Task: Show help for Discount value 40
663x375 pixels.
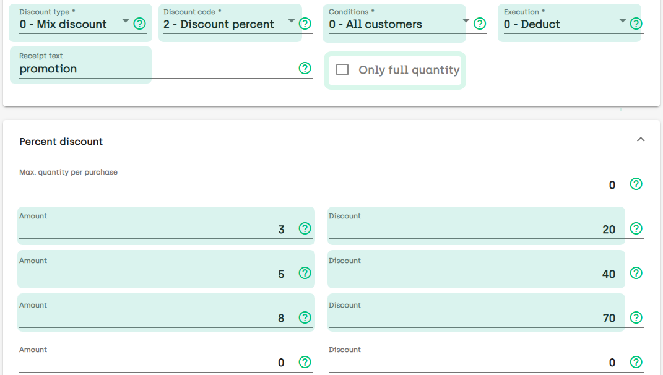Action: (x=636, y=274)
